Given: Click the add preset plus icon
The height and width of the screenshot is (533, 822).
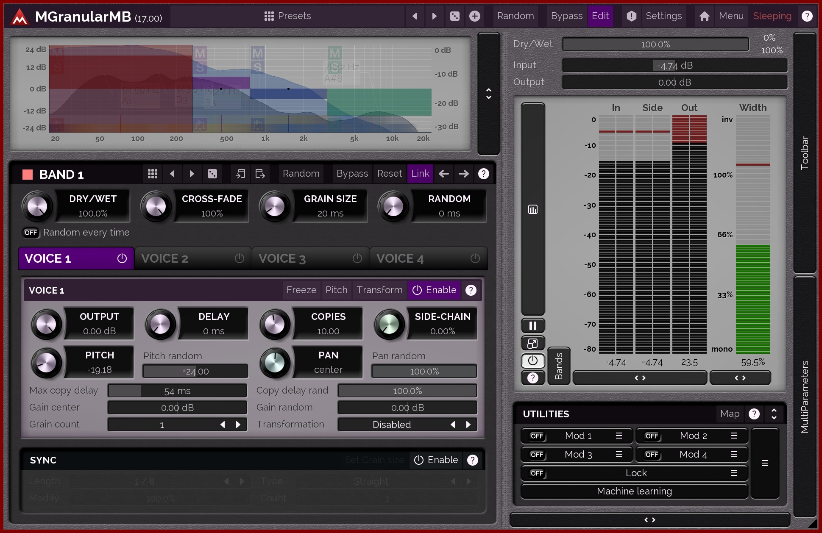Looking at the screenshot, I should click(474, 16).
